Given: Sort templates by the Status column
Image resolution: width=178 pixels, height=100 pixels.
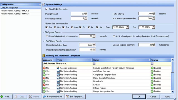Looking at the screenshot, I should [x=161, y=60].
